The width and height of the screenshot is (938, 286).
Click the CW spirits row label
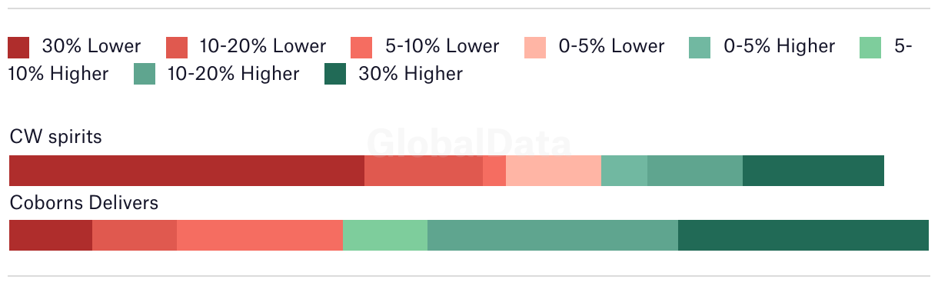(x=55, y=138)
